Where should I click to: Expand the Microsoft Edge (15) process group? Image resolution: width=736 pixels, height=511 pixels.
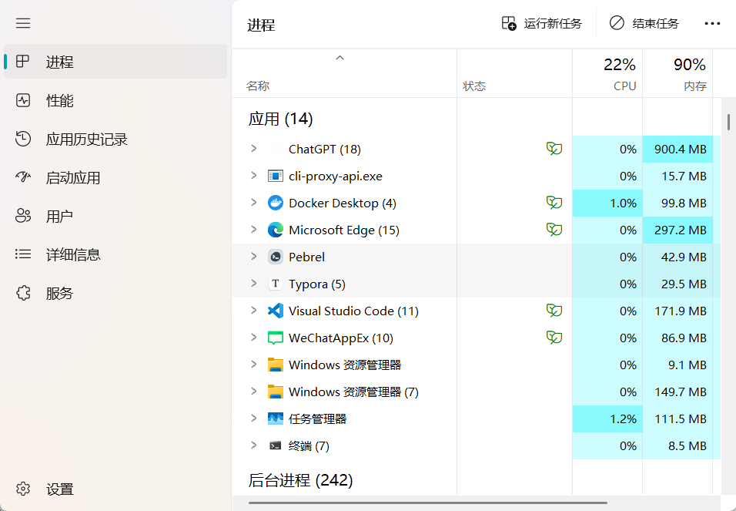(254, 230)
